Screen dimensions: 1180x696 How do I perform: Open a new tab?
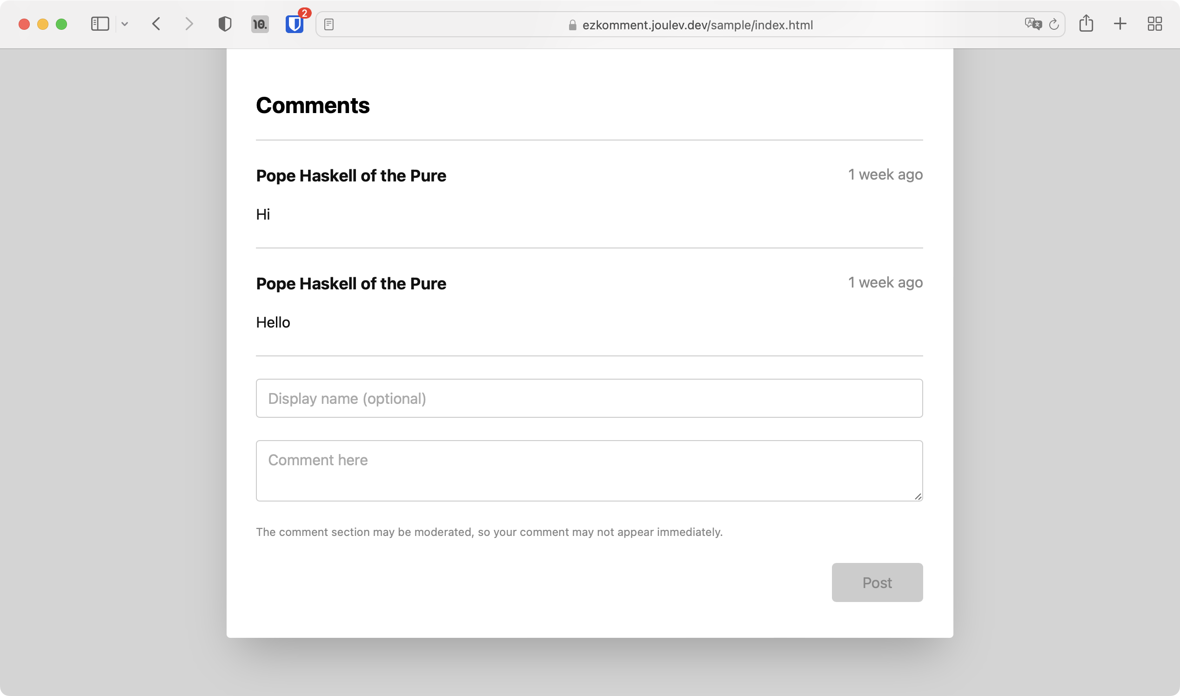coord(1120,24)
